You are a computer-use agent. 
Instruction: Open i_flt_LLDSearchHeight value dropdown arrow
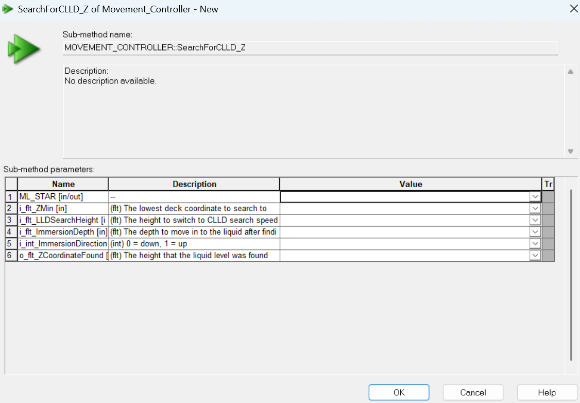pyautogui.click(x=535, y=220)
